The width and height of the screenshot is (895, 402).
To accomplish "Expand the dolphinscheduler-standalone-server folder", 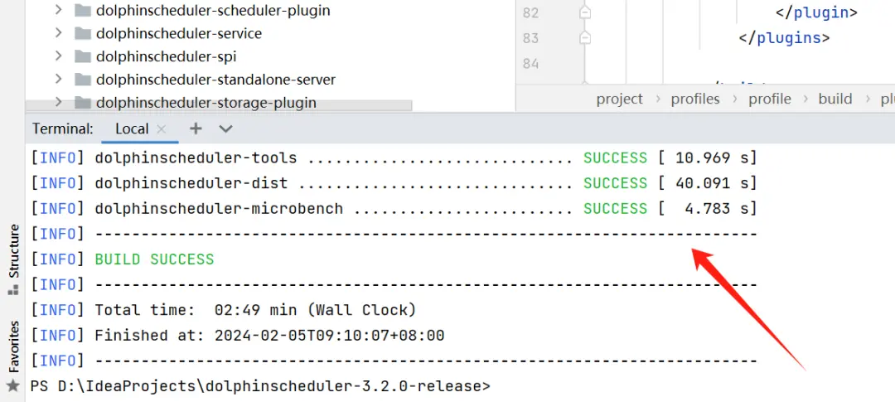I will (x=58, y=80).
